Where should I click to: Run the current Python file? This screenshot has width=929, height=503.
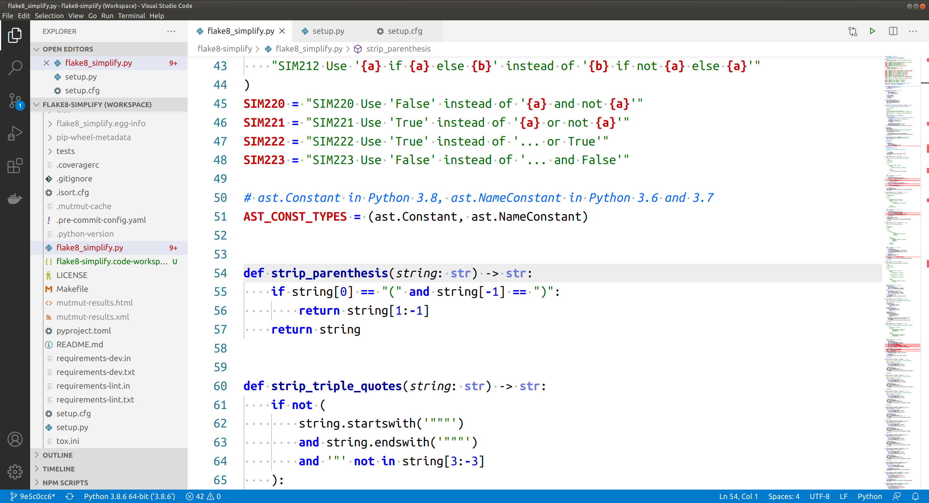(x=872, y=31)
